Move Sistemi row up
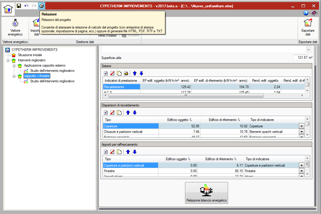 (135, 73)
